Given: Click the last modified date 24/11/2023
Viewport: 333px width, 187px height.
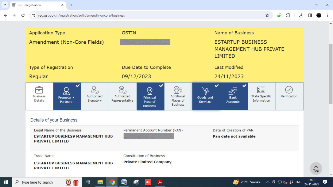Looking at the screenshot, I should 229,76.
